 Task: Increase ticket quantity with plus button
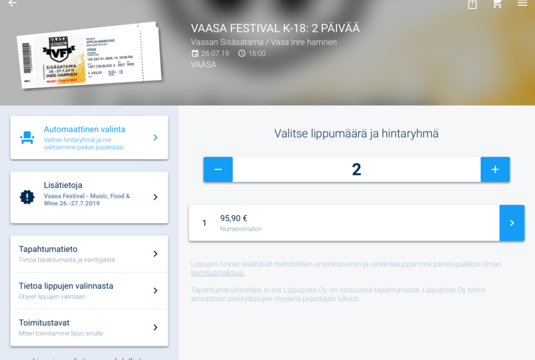(495, 169)
